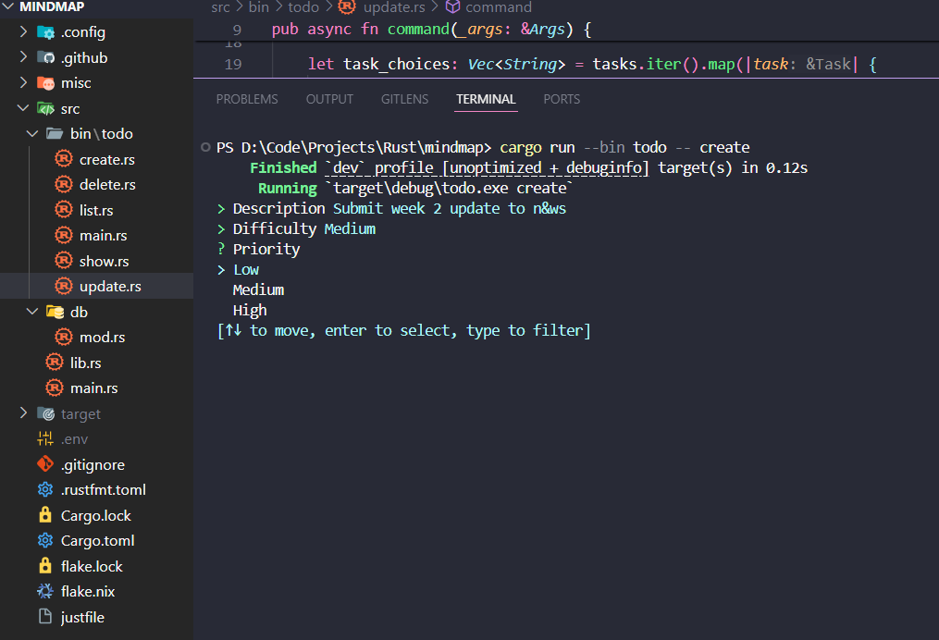Click Rust icon next to delete.rs
This screenshot has width=939, height=640.
[64, 184]
